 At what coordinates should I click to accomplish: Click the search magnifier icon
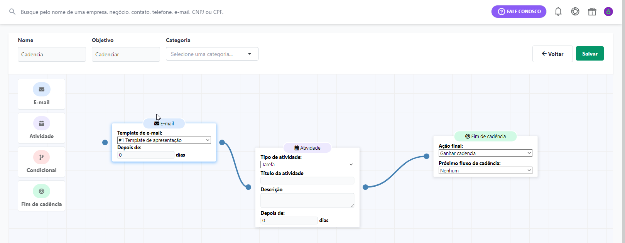pyautogui.click(x=12, y=12)
